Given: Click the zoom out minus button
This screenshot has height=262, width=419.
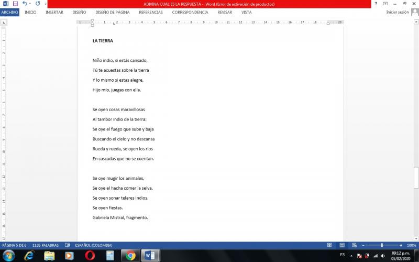Looking at the screenshot, I should (x=363, y=245).
